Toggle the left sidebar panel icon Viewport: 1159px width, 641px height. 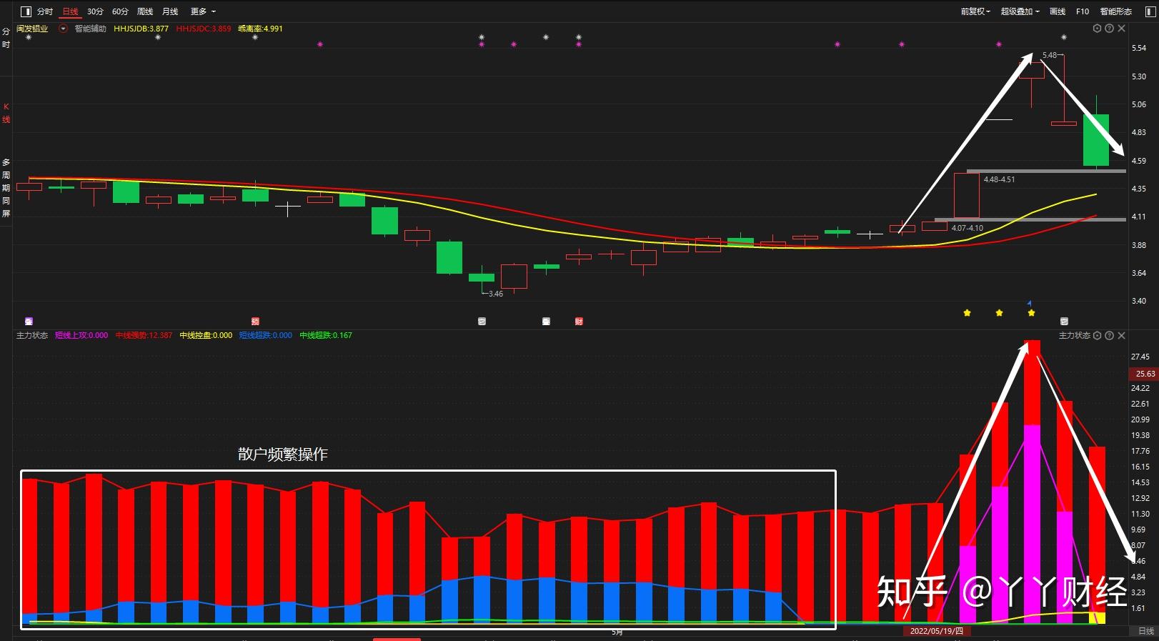tap(26, 11)
